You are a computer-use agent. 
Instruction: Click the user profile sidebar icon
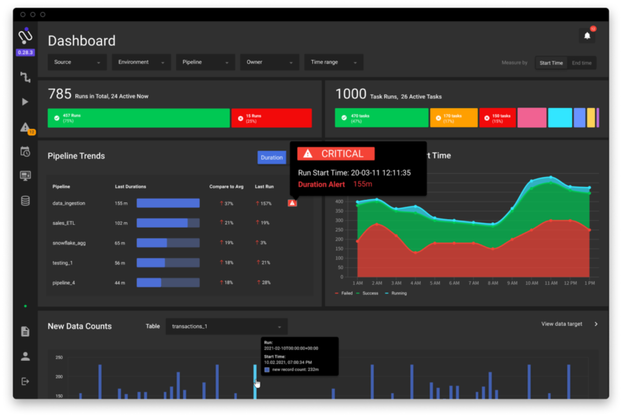[x=25, y=357]
